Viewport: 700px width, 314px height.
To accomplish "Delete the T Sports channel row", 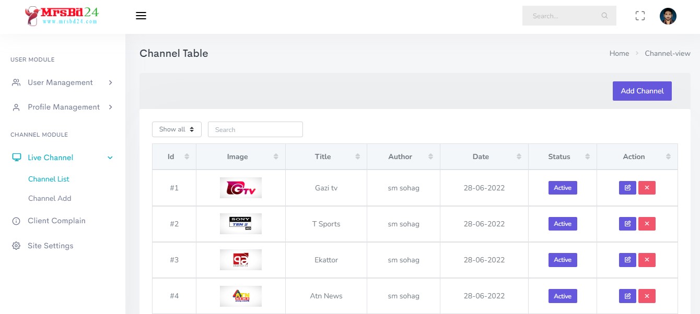I will (647, 223).
